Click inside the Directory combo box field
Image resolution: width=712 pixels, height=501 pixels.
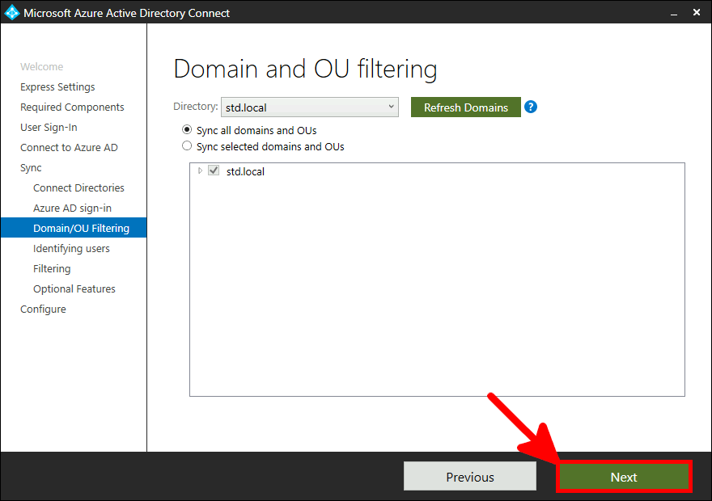point(299,107)
